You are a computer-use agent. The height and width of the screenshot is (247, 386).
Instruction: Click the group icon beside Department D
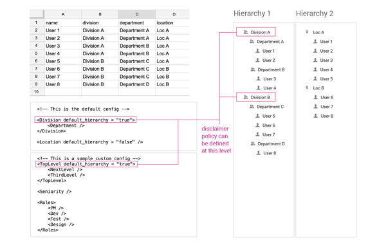[253, 143]
